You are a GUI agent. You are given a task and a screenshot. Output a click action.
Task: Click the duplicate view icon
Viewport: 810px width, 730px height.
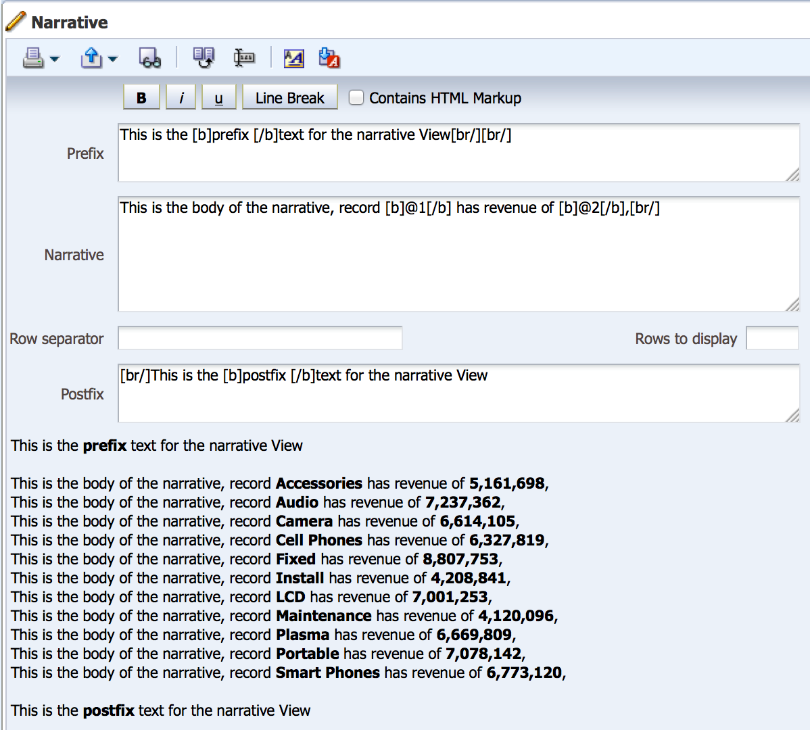(x=204, y=58)
